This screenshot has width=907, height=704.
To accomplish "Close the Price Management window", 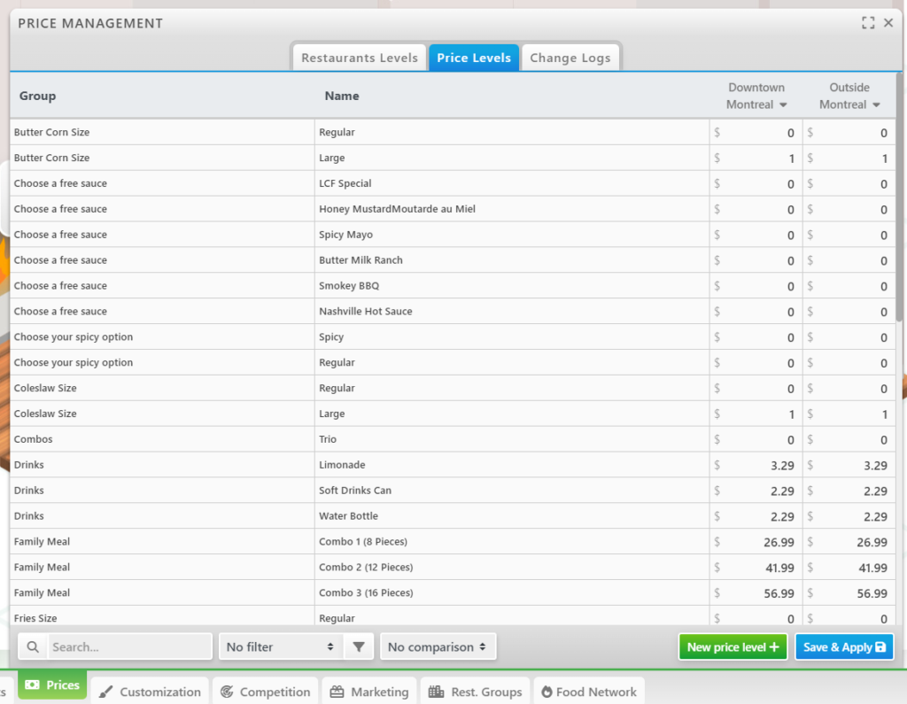I will click(888, 23).
